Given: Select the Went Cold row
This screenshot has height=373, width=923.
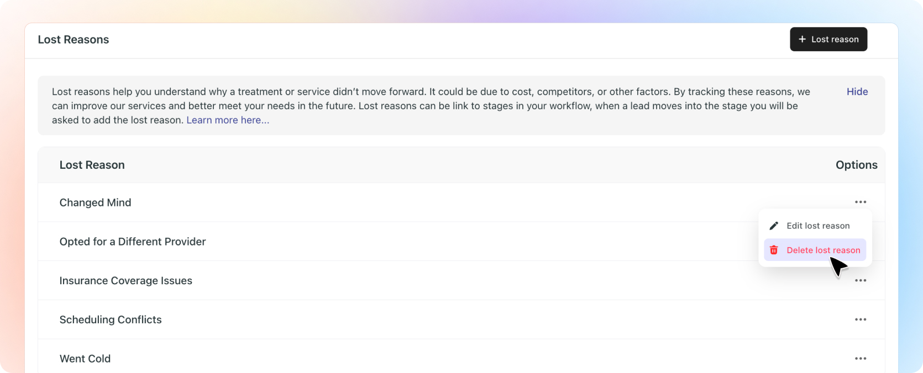Looking at the screenshot, I should tap(85, 359).
